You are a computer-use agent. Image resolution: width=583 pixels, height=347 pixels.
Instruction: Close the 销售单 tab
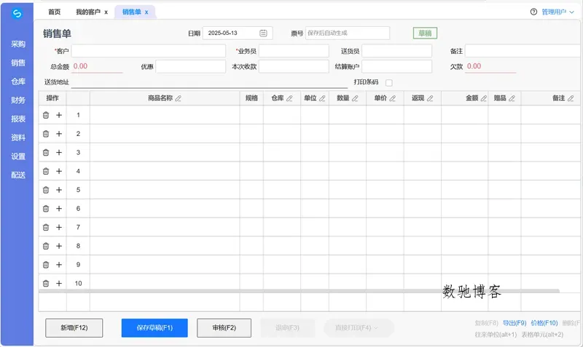pos(146,12)
